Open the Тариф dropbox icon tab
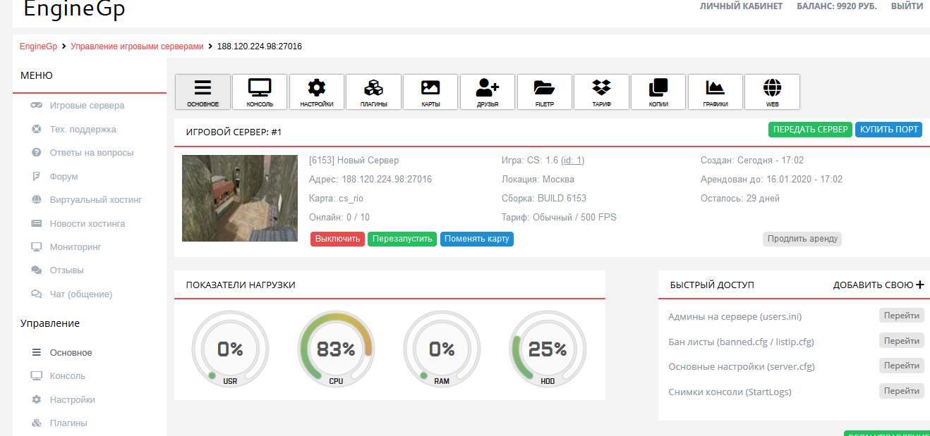The height and width of the screenshot is (436, 930). [x=601, y=92]
